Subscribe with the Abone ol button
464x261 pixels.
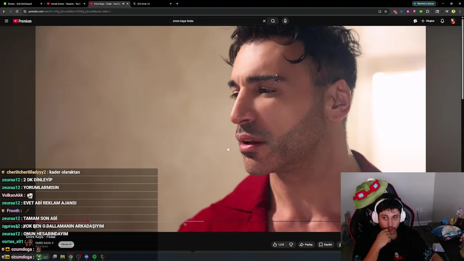click(x=66, y=244)
